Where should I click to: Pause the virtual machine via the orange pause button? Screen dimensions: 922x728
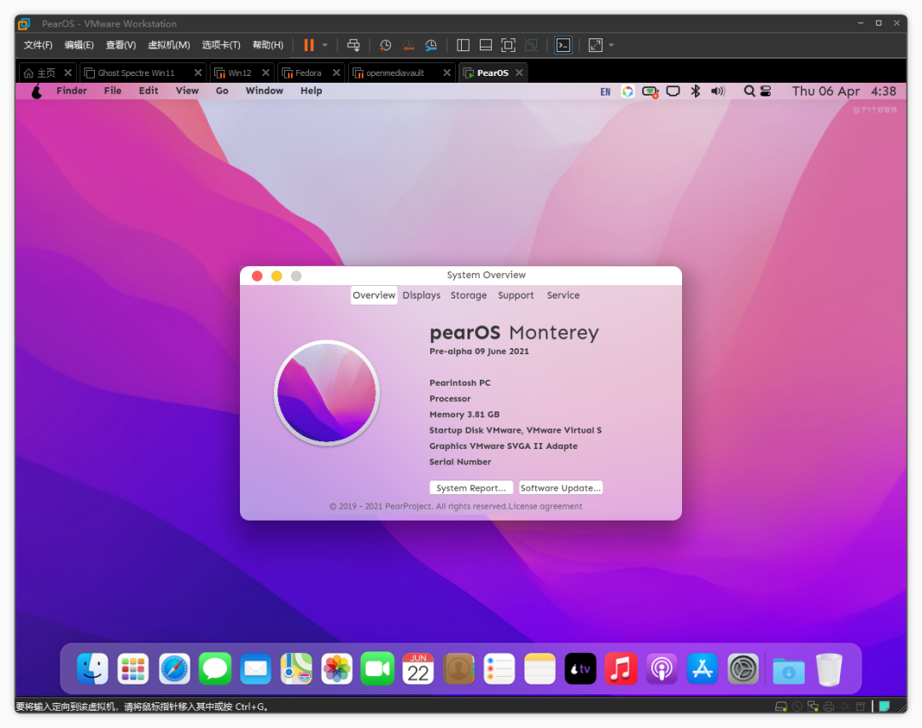point(308,45)
